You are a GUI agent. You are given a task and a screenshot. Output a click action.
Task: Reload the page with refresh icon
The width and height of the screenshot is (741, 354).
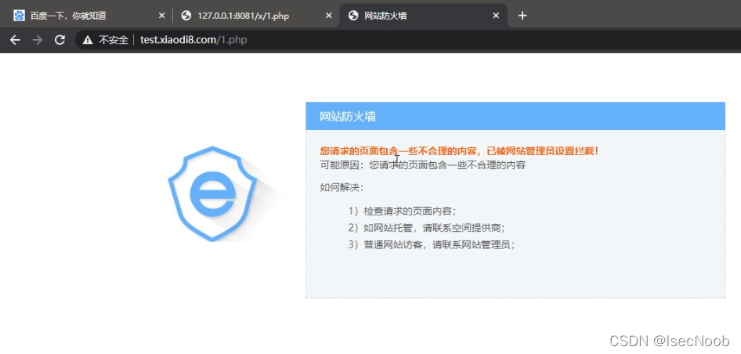tap(60, 40)
